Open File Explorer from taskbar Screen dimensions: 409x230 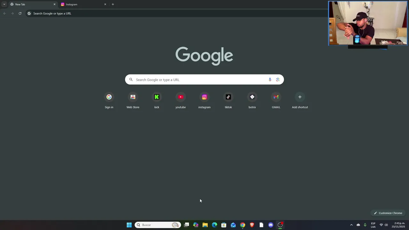(x=205, y=225)
